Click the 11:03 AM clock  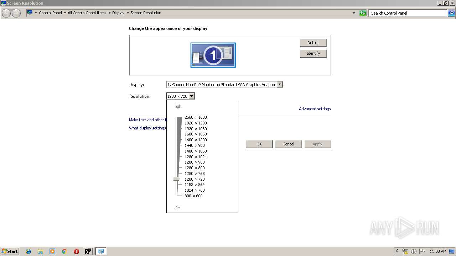click(438, 251)
